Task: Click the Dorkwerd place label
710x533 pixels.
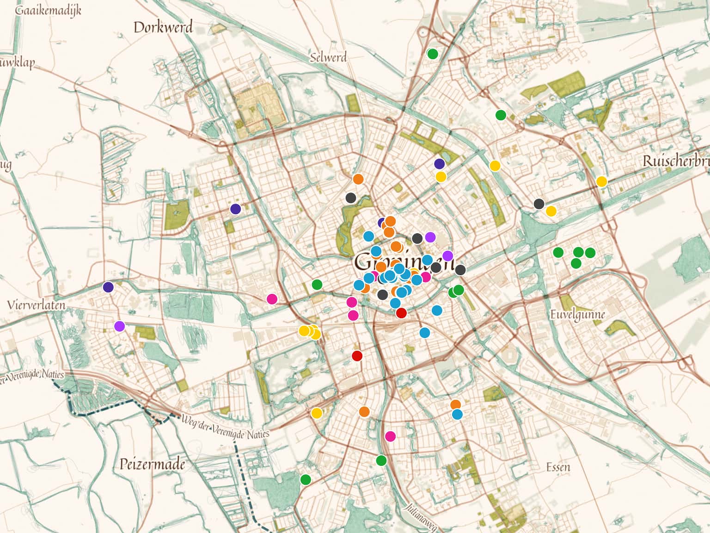Action: 163,27
